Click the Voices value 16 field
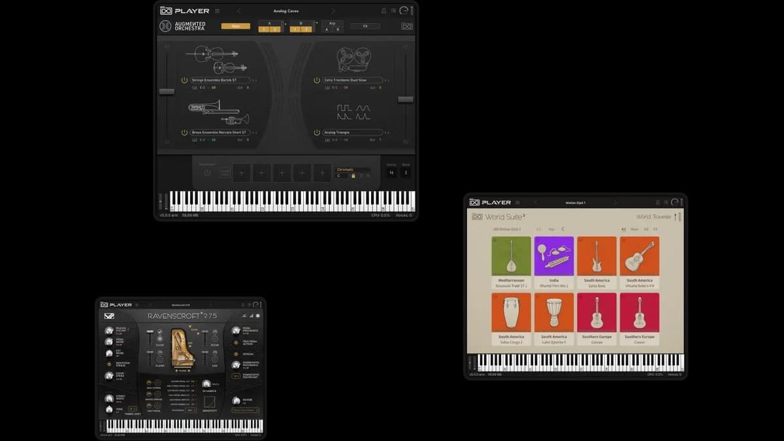The height and width of the screenshot is (441, 784). 391,172
